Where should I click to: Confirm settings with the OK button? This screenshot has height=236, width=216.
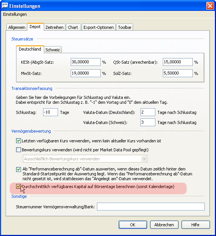133,225
